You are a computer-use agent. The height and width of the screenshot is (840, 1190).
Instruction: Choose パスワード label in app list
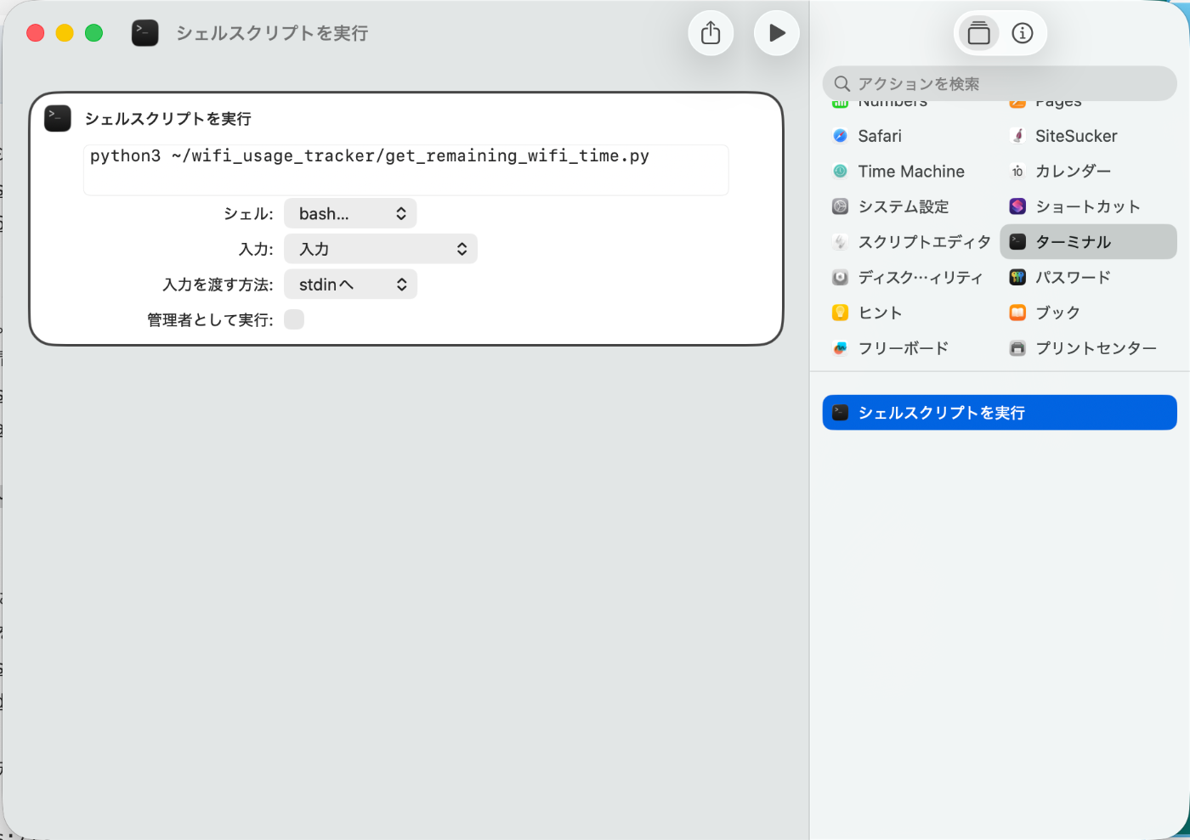pos(1073,278)
